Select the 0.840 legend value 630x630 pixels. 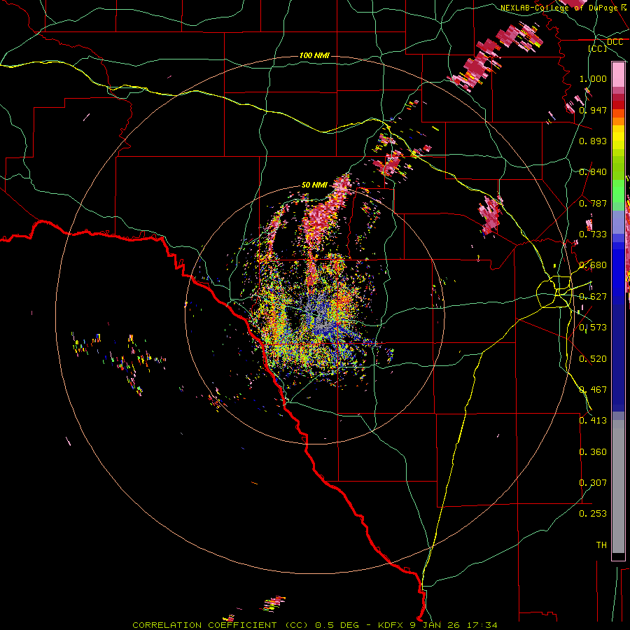tap(593, 172)
